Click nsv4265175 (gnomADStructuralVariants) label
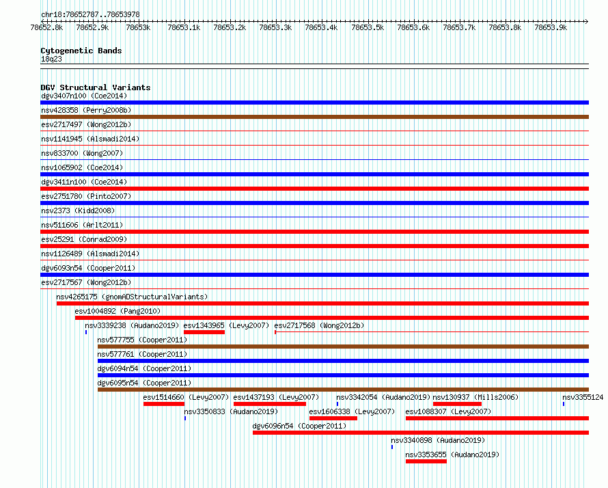Screen dimensions: 608x488 132,297
